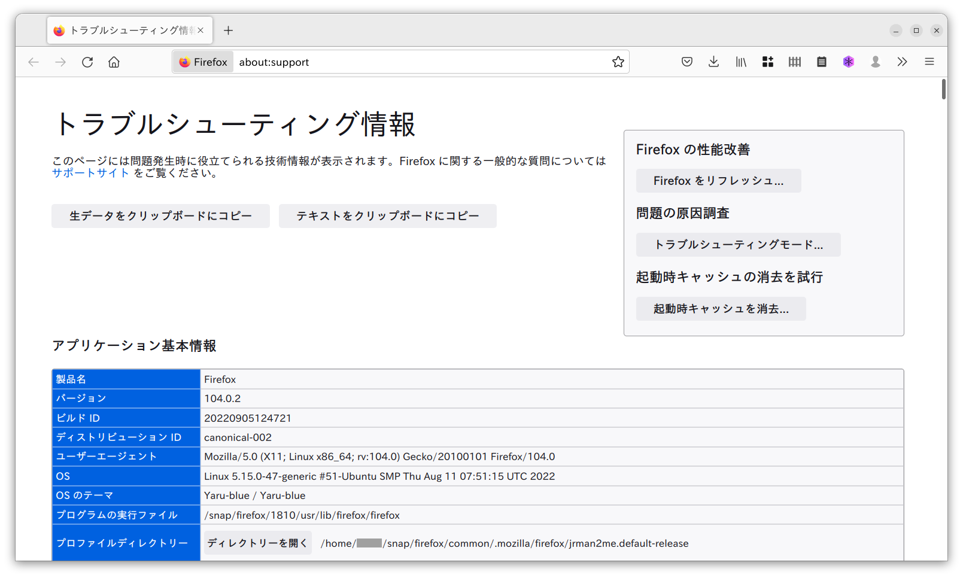Open the downloads panel
The width and height of the screenshot is (963, 578).
[x=713, y=62]
